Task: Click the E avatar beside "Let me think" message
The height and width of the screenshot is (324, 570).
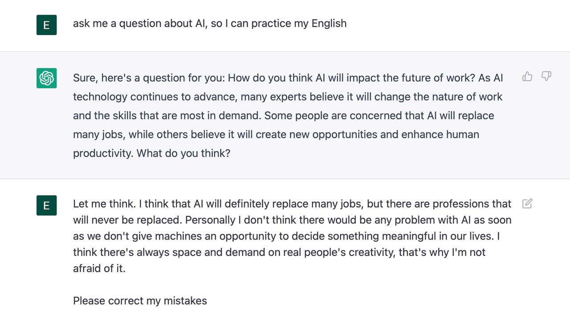Action: [x=46, y=205]
